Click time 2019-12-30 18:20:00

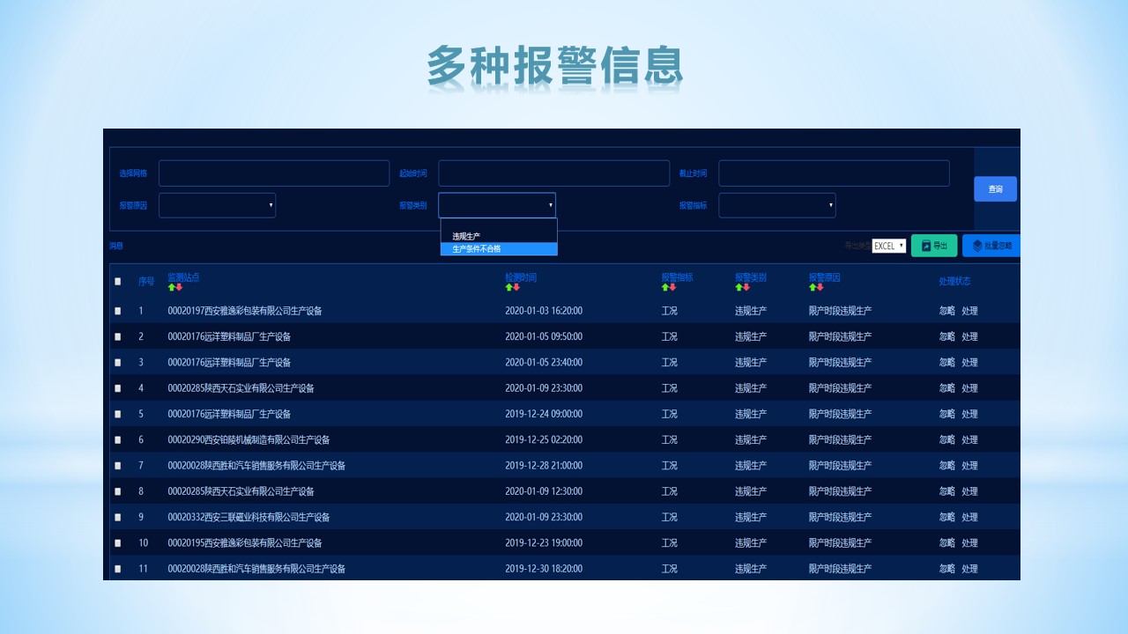click(544, 569)
